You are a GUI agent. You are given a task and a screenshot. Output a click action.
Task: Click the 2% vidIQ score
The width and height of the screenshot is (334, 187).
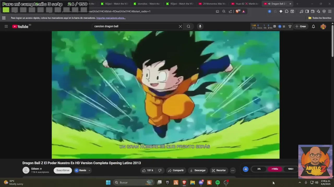pos(259,169)
